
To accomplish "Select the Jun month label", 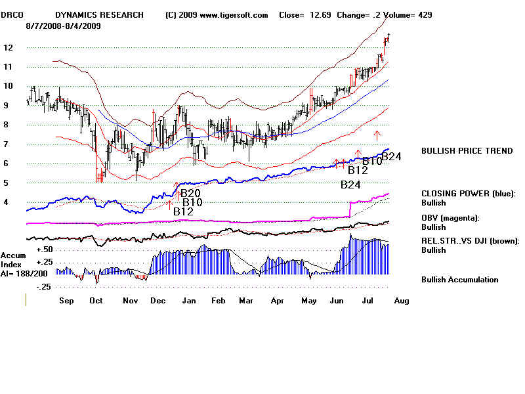I will pyautogui.click(x=337, y=301).
